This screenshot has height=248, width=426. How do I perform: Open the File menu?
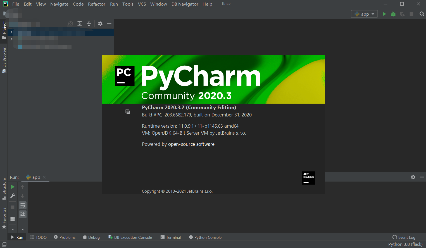pos(16,4)
